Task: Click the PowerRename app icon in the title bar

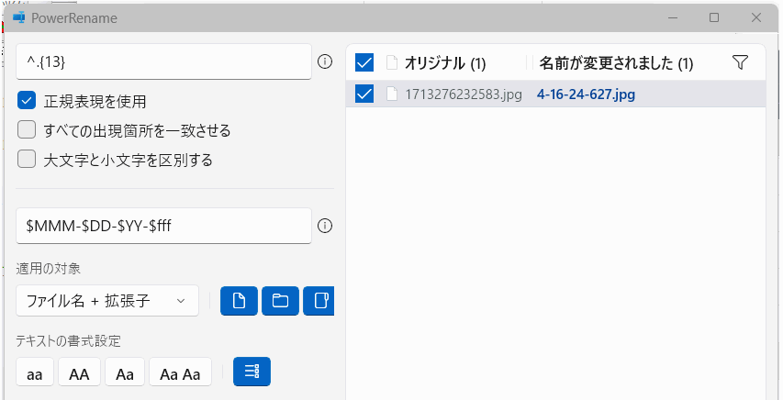Action: [19, 17]
